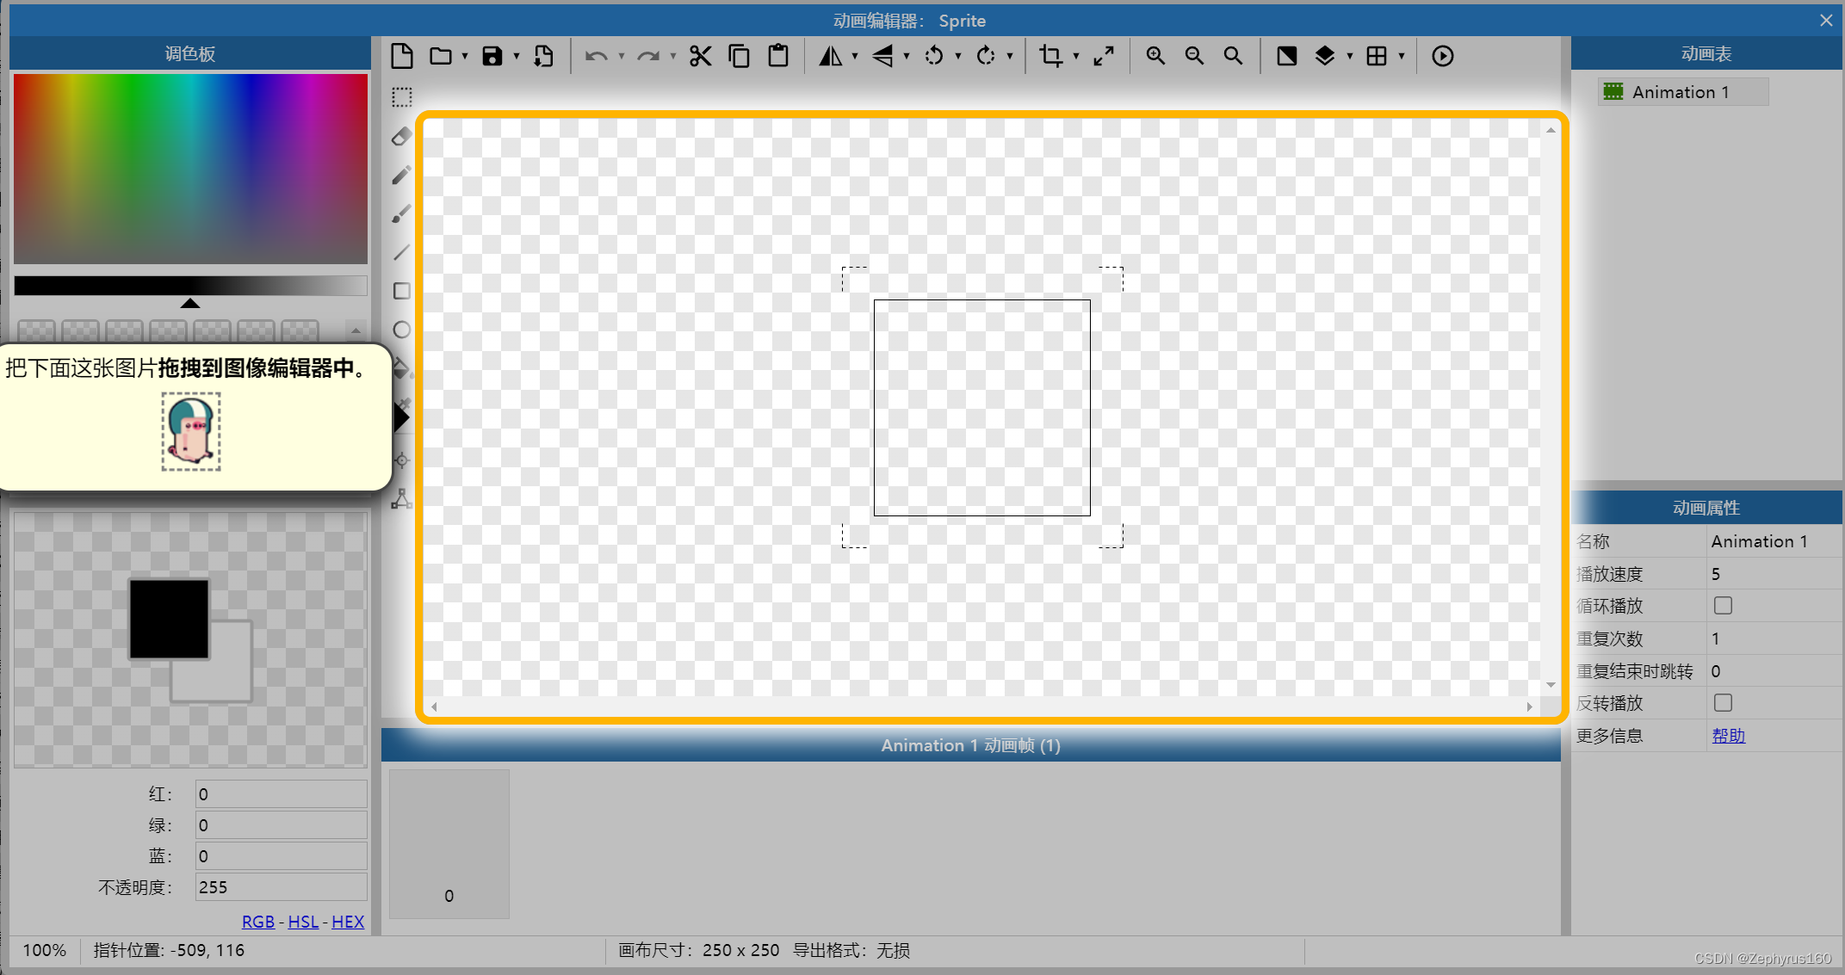
Task: Pick the rectangular selection tool
Action: pyautogui.click(x=401, y=97)
